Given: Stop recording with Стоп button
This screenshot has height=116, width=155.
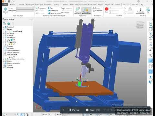Looking at the screenshot, I should tap(93, 110).
